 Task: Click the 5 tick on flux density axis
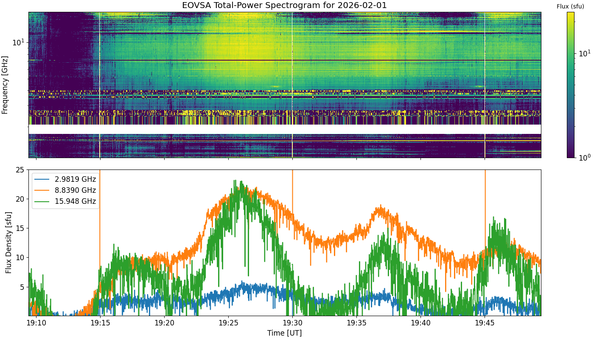(22, 287)
